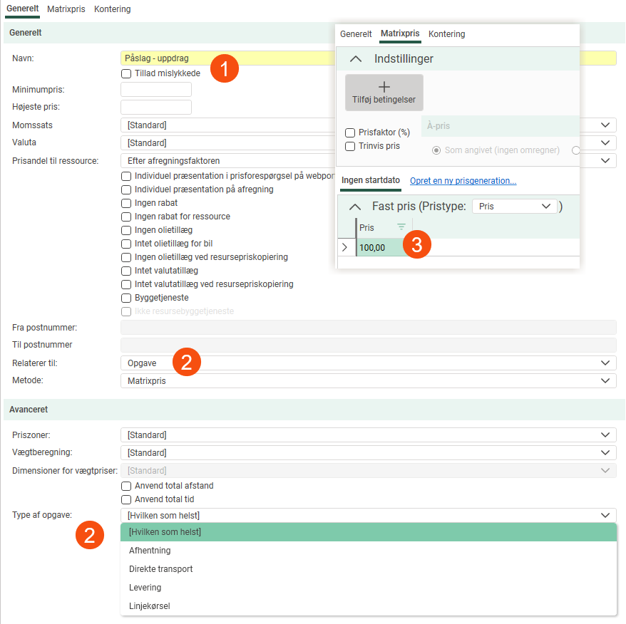
Task: Check the Prisfaktor (%) option
Action: 350,132
